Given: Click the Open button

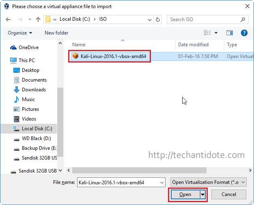Looking at the screenshot, I should click(185, 194).
